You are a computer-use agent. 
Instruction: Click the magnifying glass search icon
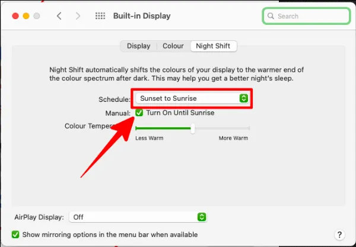click(271, 16)
